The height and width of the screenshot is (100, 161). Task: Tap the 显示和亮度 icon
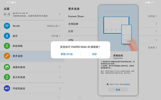(x=7, y=77)
